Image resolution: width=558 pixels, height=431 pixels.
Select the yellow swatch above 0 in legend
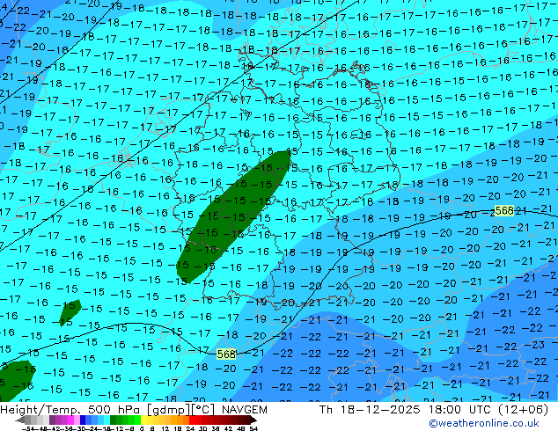(x=143, y=420)
